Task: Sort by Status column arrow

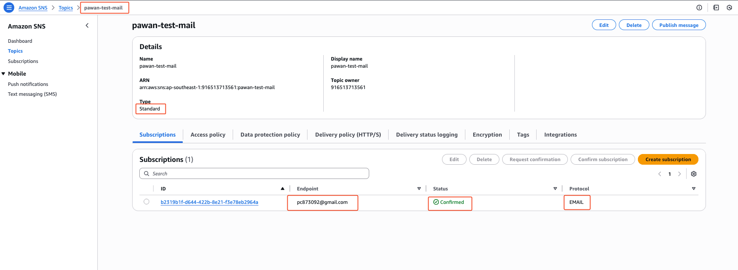Action: pos(555,189)
